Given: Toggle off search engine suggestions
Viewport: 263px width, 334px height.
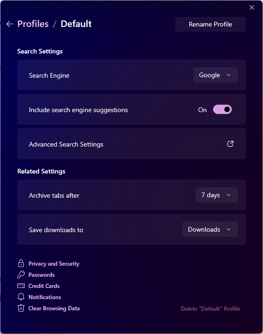Looking at the screenshot, I should 222,109.
